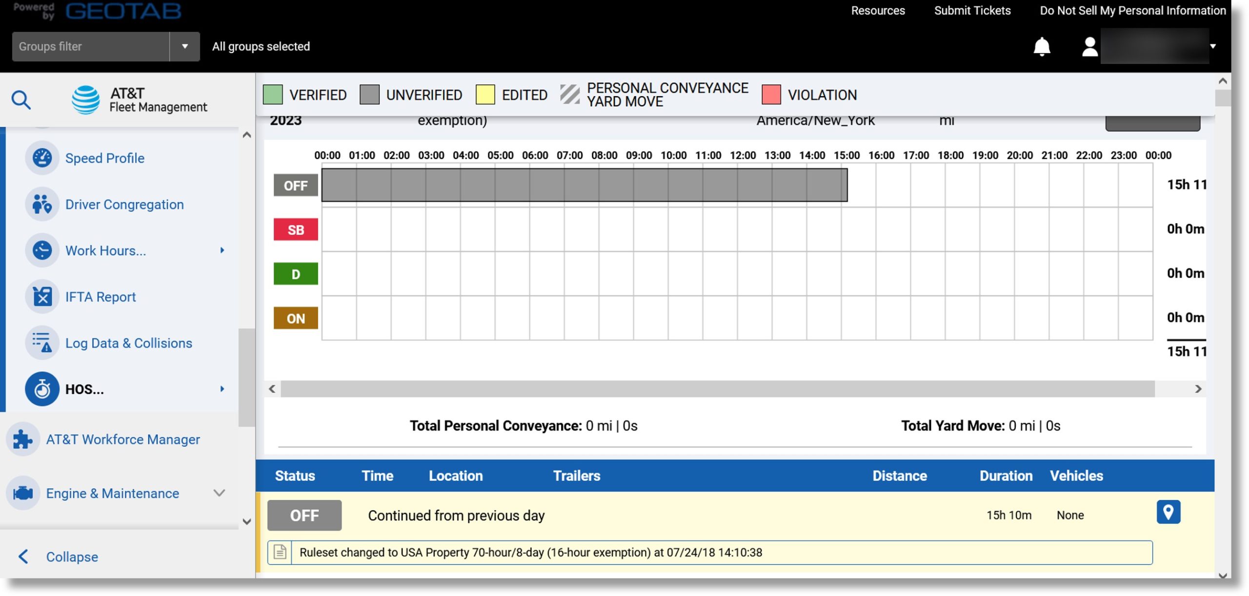Expand the Work Hours submenu arrow

click(x=222, y=250)
